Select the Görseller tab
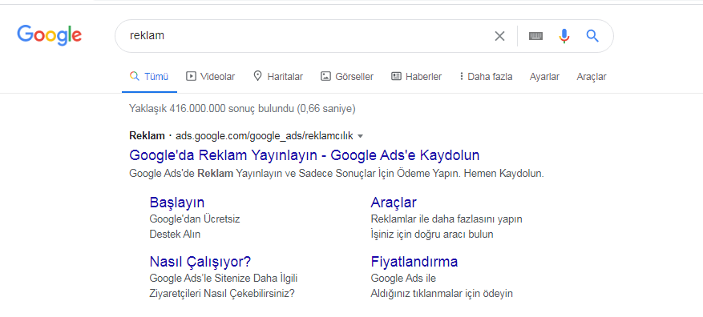 click(x=347, y=77)
